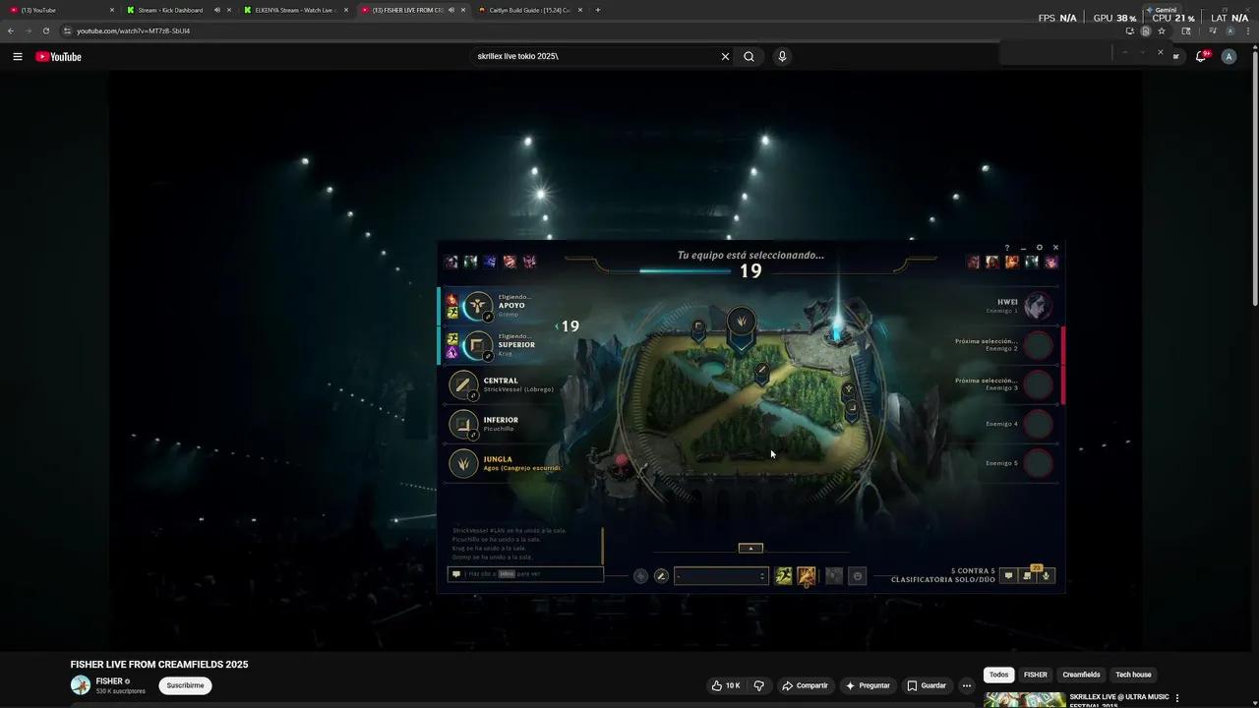
Task: Click the Preguntar button
Action: [867, 685]
